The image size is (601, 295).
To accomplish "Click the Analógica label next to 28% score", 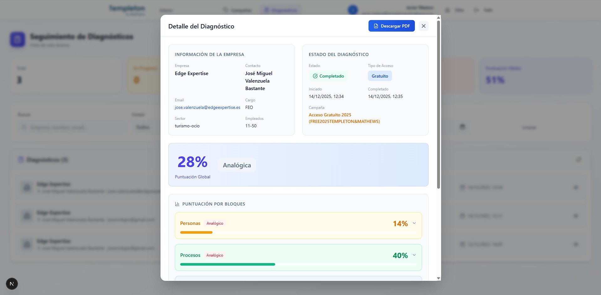I will click(x=237, y=165).
